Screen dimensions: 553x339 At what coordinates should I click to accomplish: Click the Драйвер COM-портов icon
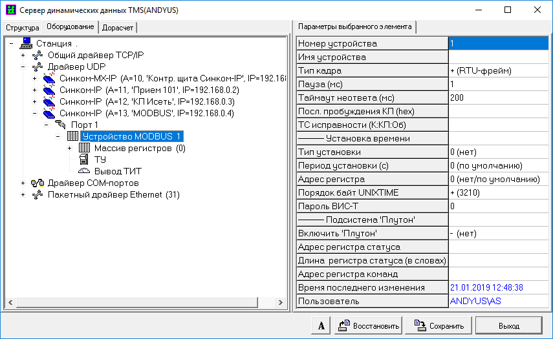pyautogui.click(x=38, y=183)
